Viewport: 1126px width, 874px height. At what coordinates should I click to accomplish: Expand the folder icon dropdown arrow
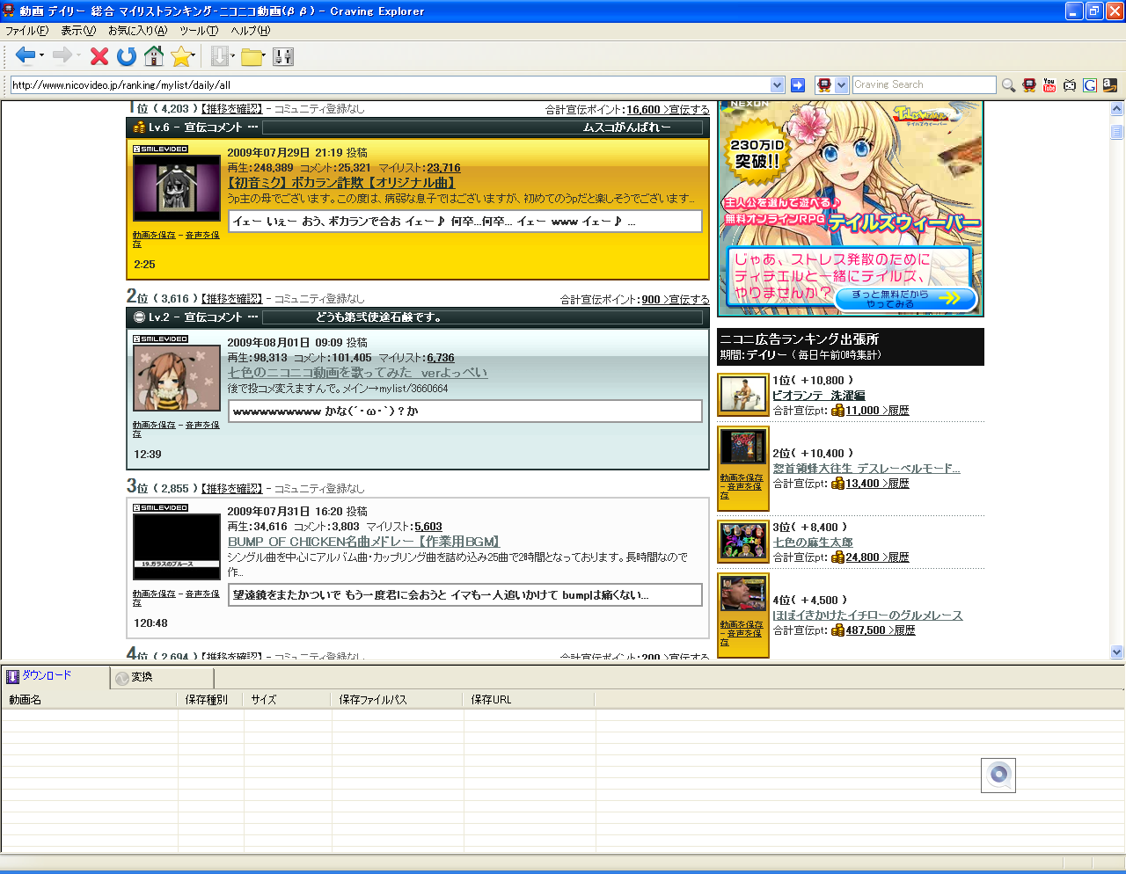point(264,56)
